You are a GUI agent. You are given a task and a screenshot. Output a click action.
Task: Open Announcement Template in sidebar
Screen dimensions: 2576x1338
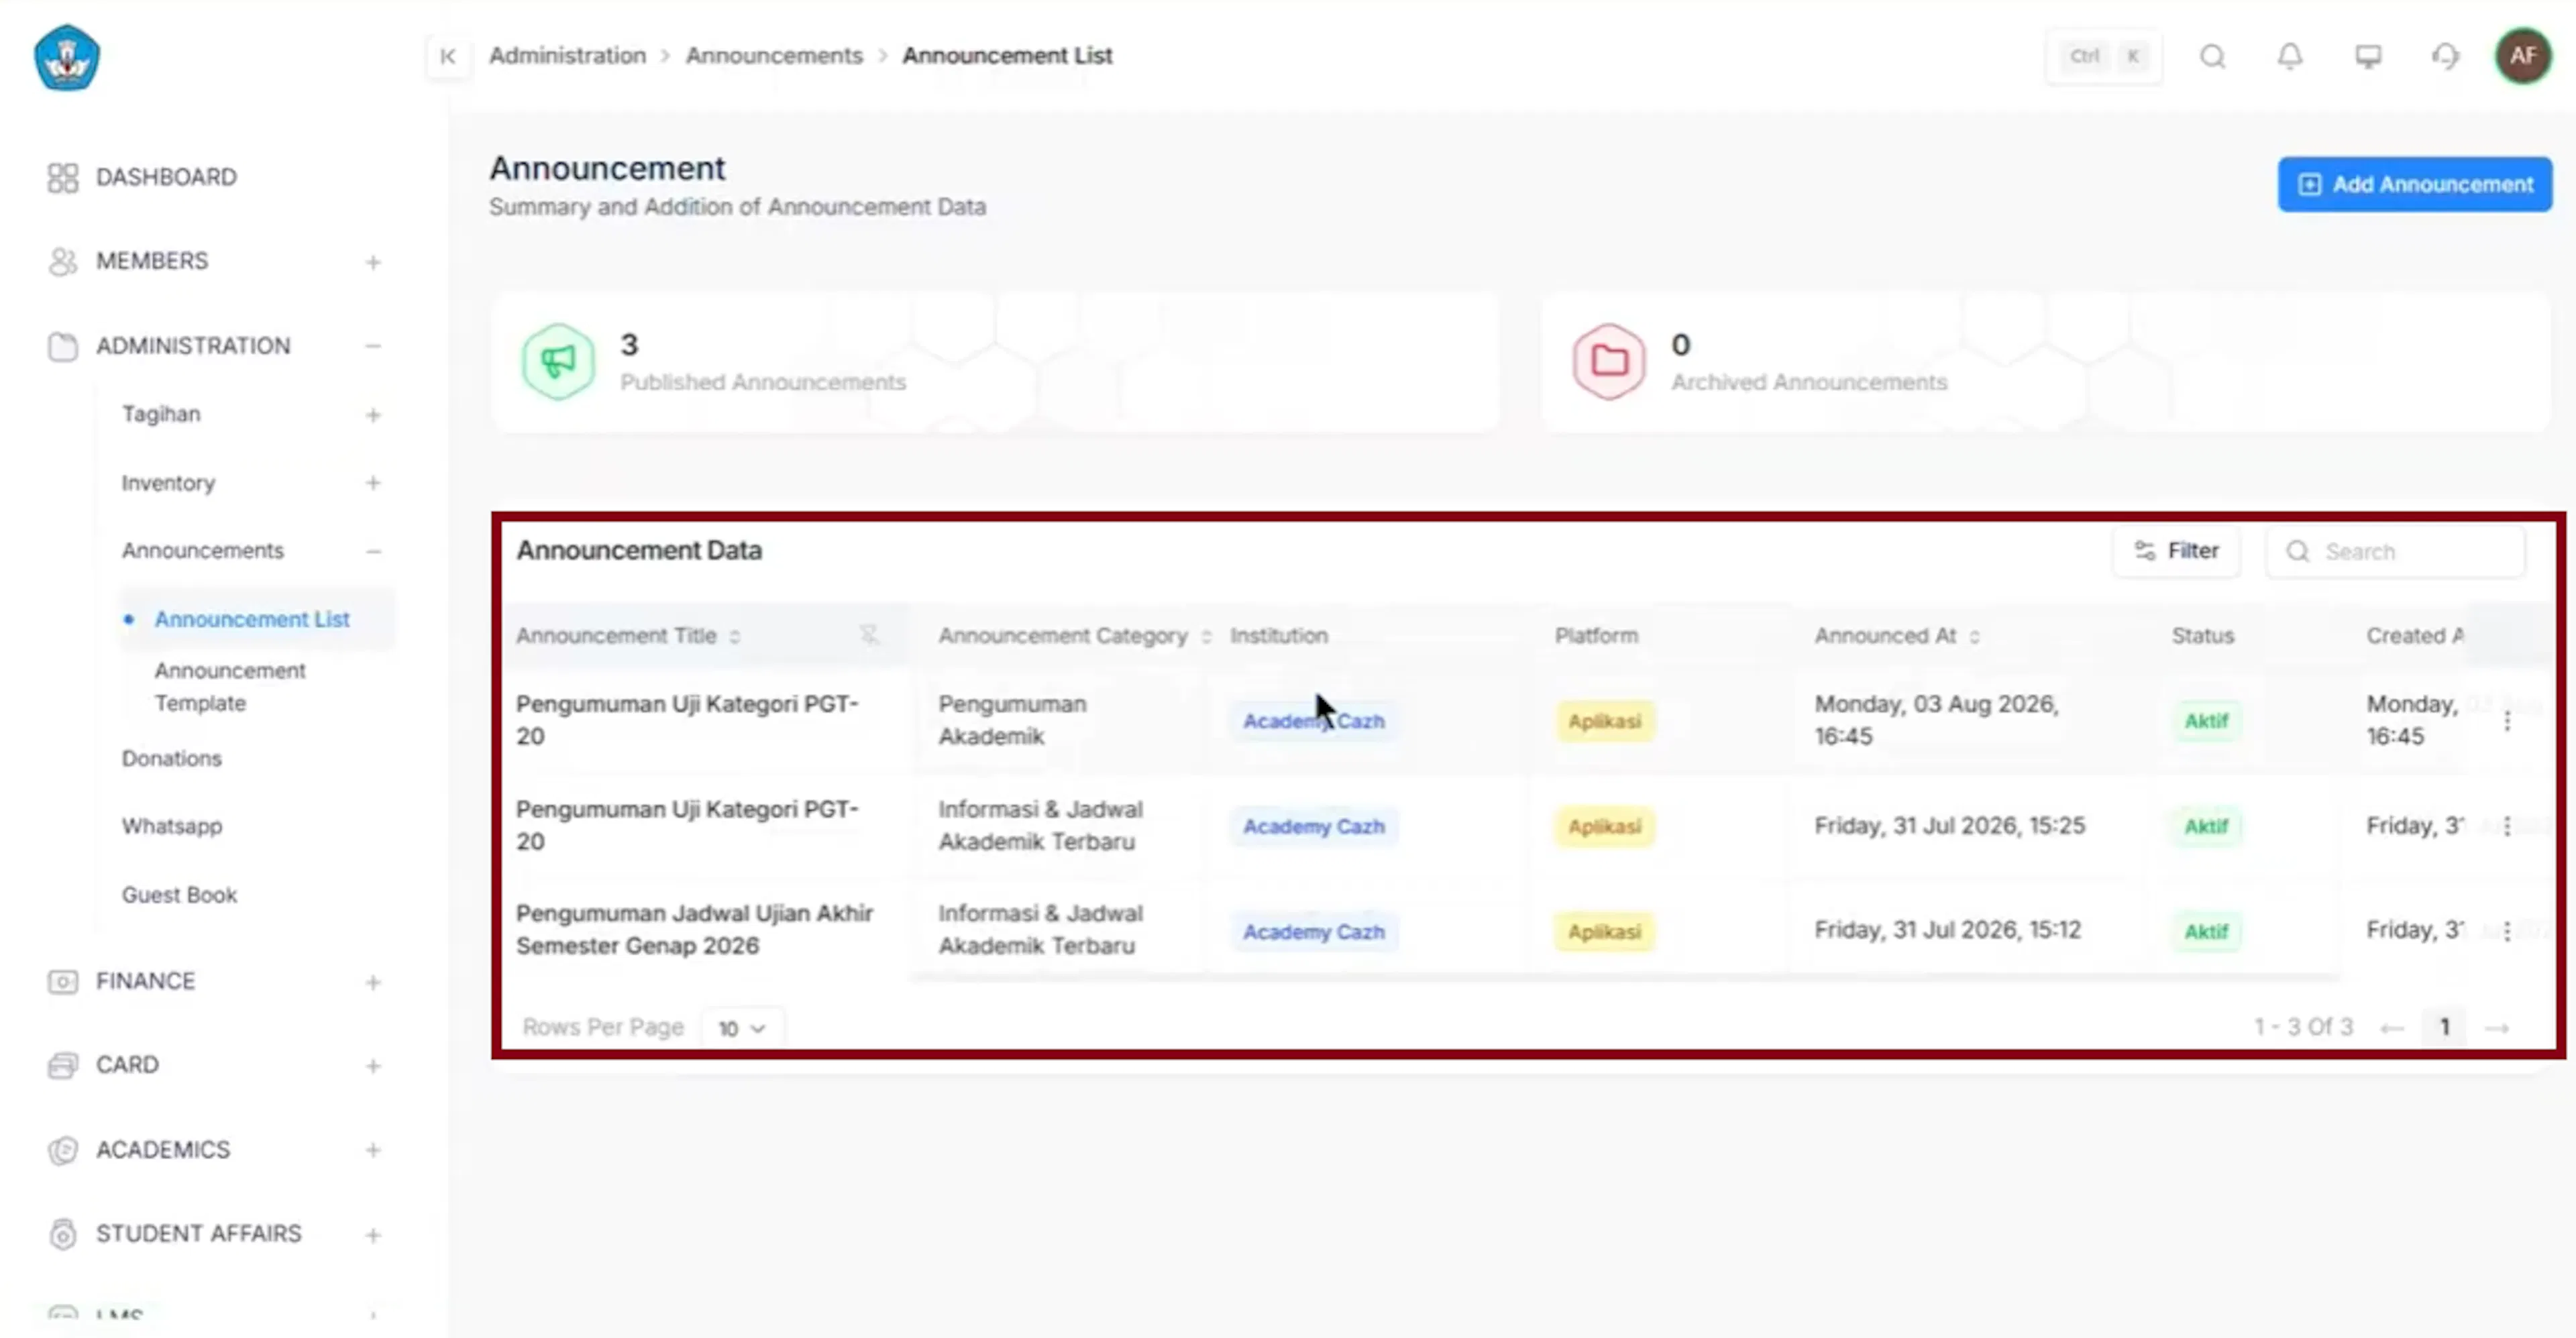click(230, 687)
